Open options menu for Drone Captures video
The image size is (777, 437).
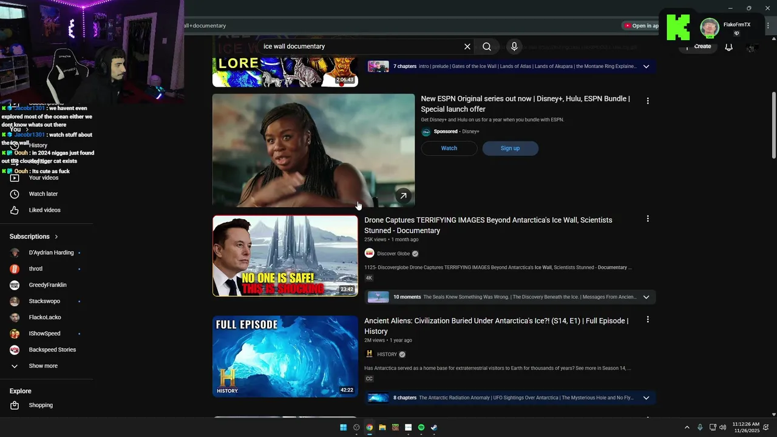[648, 218]
